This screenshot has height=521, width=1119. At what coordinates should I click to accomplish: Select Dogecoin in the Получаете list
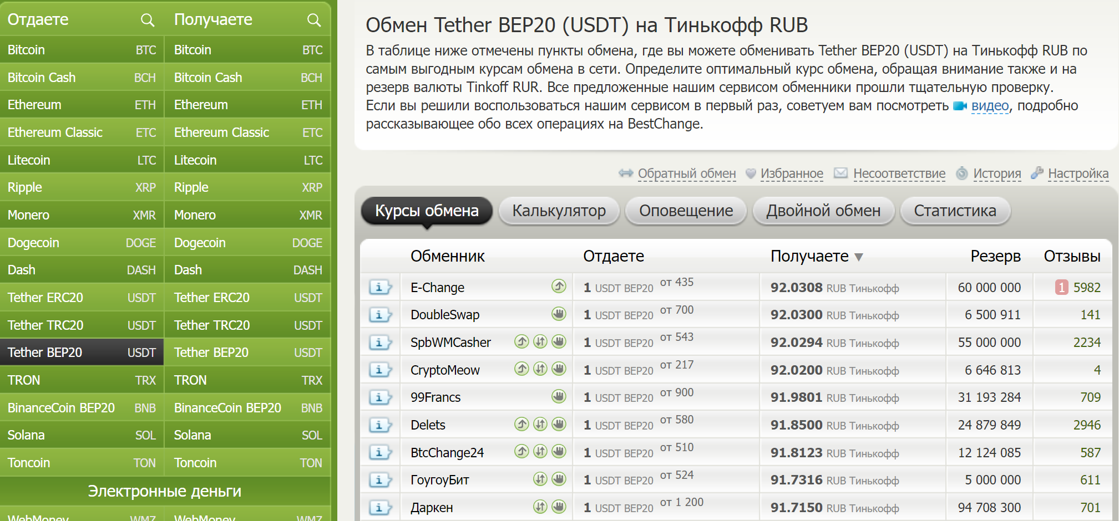pyautogui.click(x=248, y=243)
